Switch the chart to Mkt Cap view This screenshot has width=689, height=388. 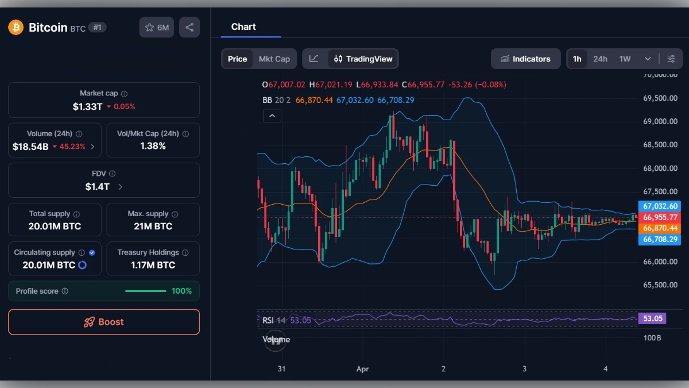[x=274, y=58]
